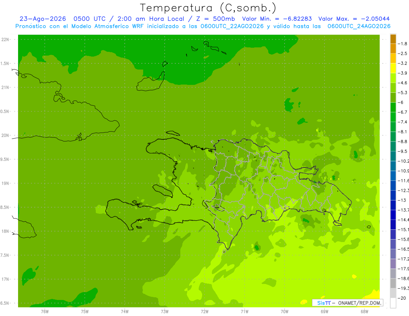This screenshot has width=409, height=316.
Task: Click the '69W' longitude label
Action: pyautogui.click(x=324, y=311)
